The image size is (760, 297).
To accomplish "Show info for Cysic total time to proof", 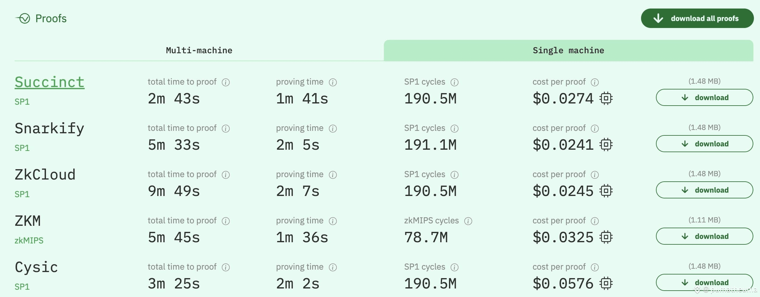I will point(226,267).
